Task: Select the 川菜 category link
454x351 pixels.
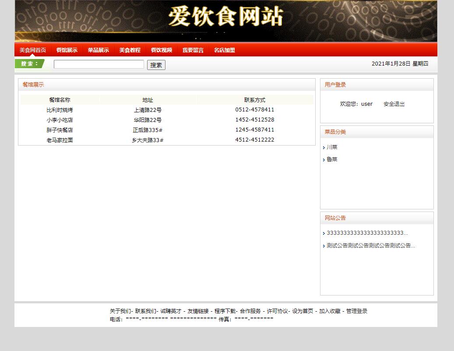Action: tap(331, 147)
